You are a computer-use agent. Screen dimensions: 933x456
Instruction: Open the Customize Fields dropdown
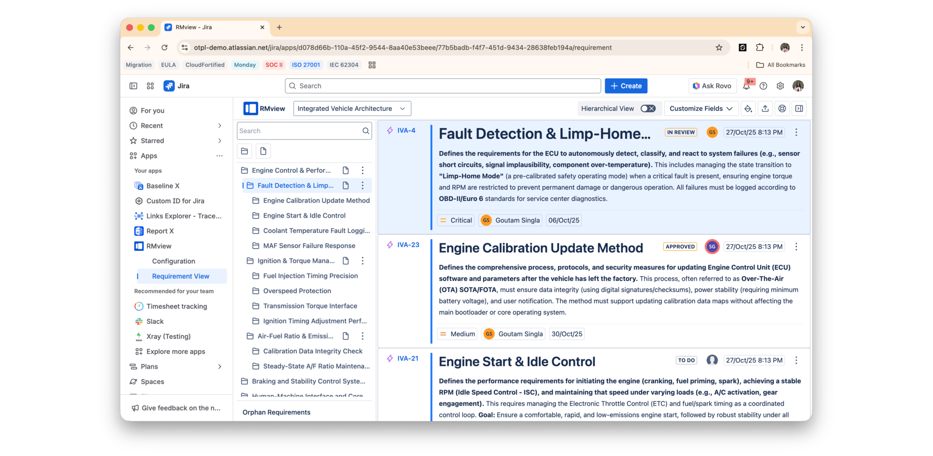701,108
